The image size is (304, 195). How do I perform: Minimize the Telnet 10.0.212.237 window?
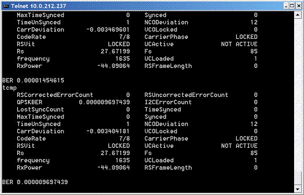coord(286,6)
